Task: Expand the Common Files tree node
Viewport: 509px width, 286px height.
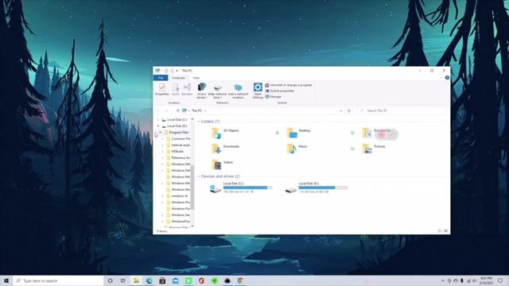Action: coord(162,139)
